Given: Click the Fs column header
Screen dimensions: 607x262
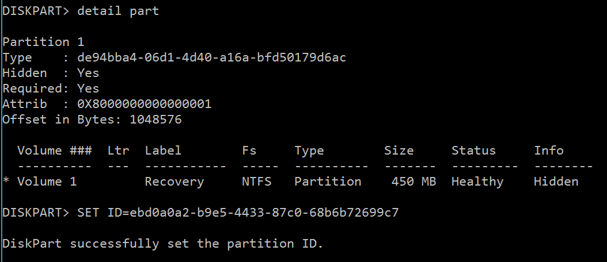Looking at the screenshot, I should point(249,151).
